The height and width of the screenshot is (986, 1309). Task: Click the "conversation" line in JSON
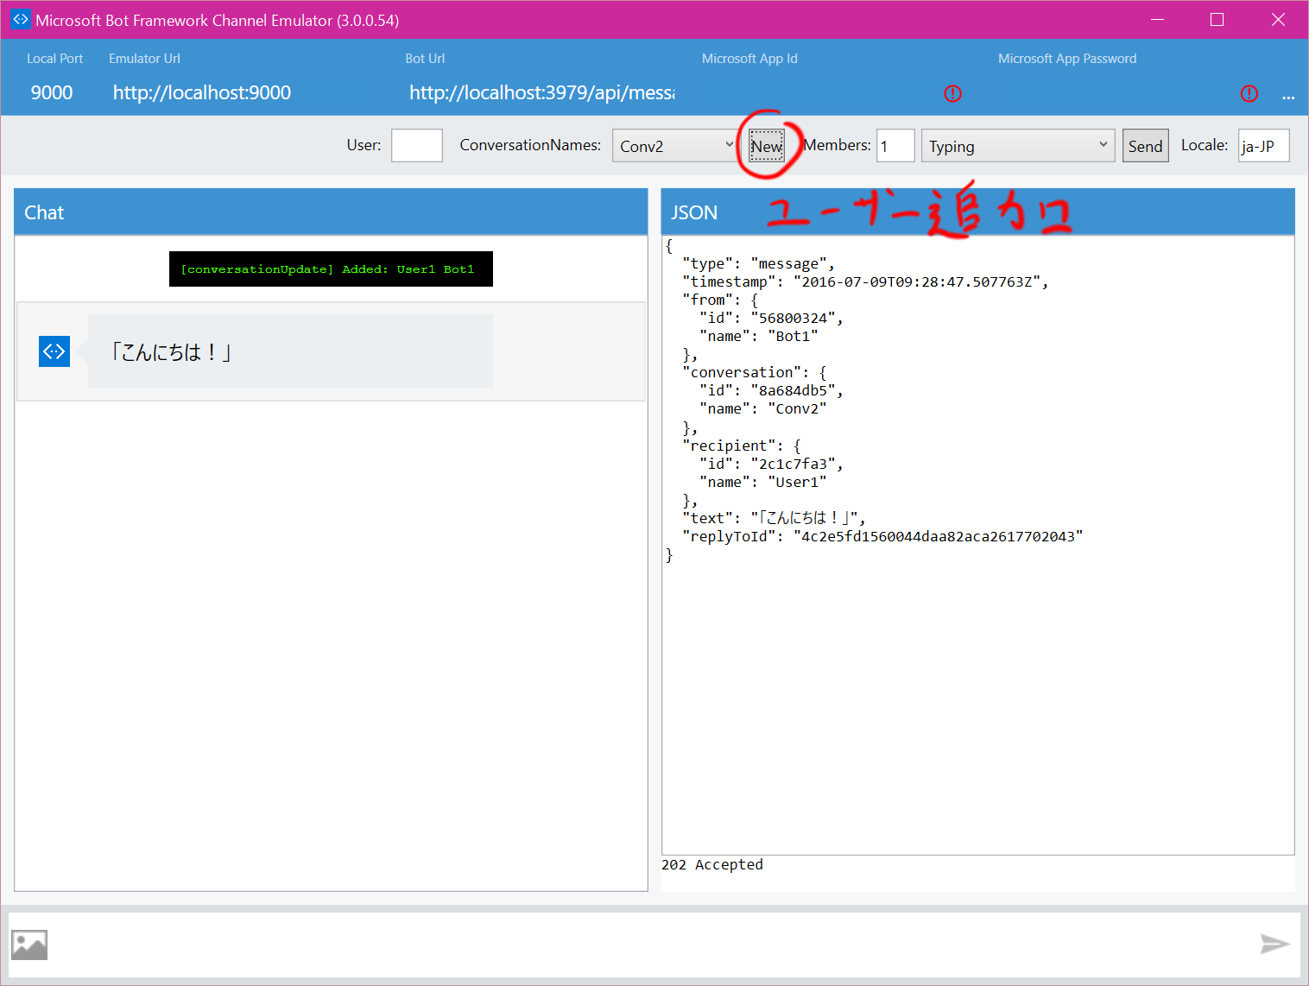pos(755,372)
